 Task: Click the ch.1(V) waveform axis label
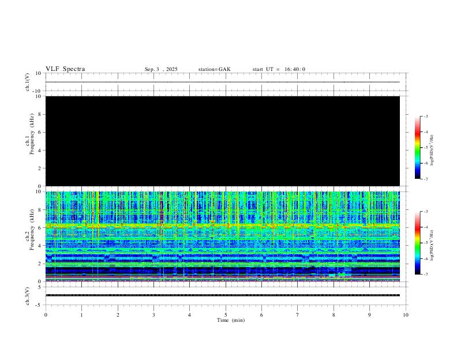(x=28, y=82)
